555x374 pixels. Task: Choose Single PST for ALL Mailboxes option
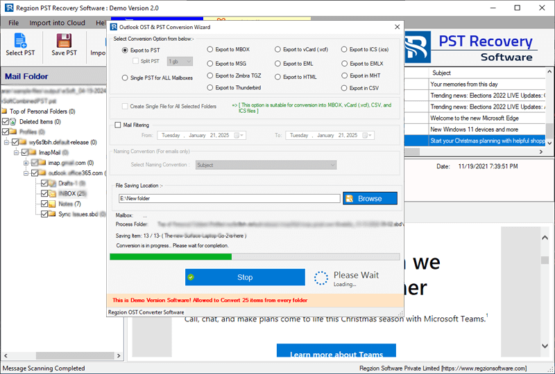coord(125,78)
